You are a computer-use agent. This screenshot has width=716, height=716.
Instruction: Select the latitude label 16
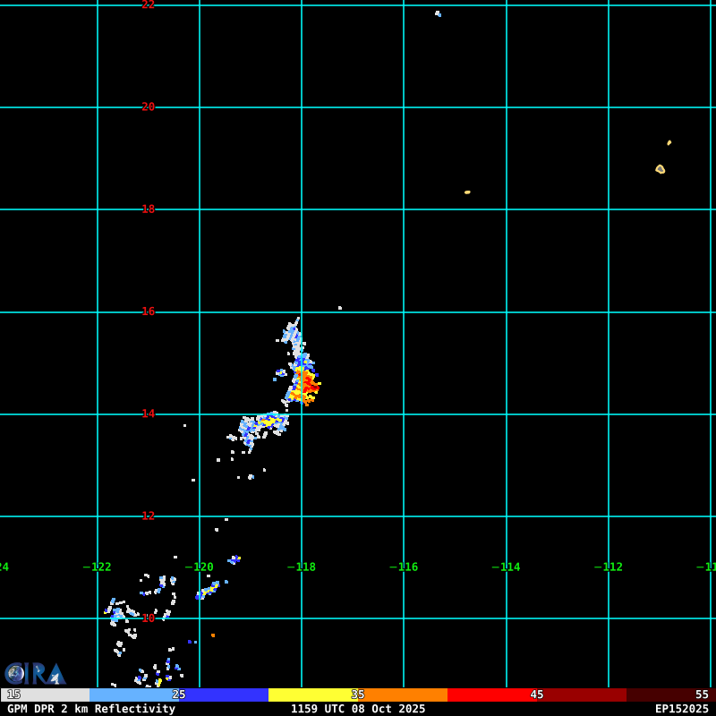(x=148, y=311)
